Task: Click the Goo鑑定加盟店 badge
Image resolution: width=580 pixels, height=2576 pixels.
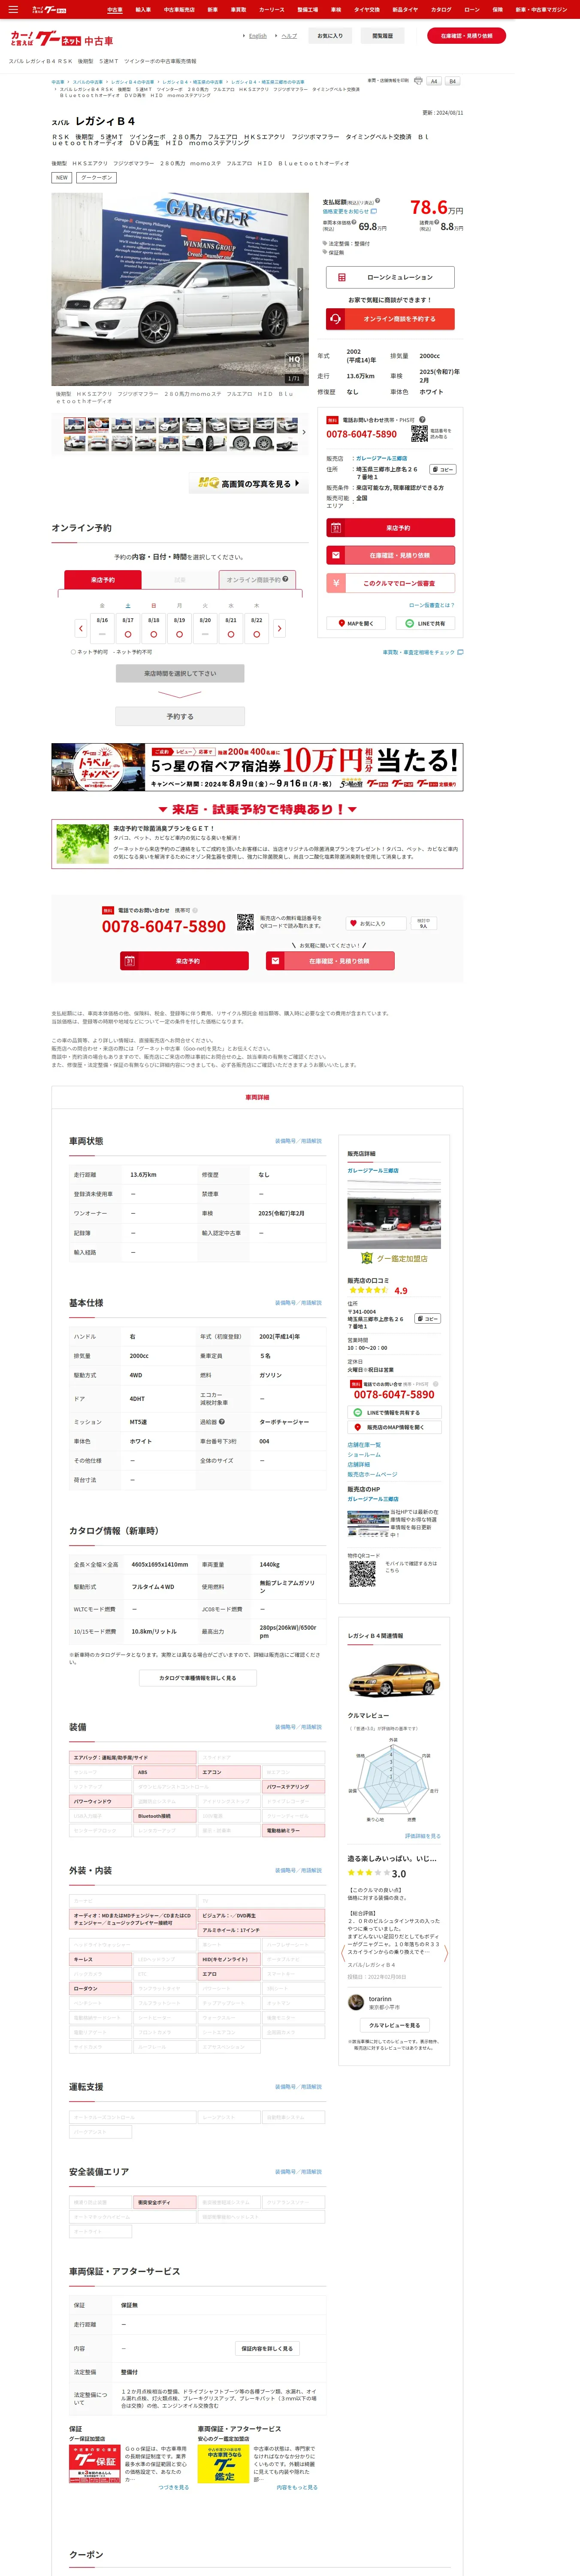Action: pyautogui.click(x=394, y=1258)
